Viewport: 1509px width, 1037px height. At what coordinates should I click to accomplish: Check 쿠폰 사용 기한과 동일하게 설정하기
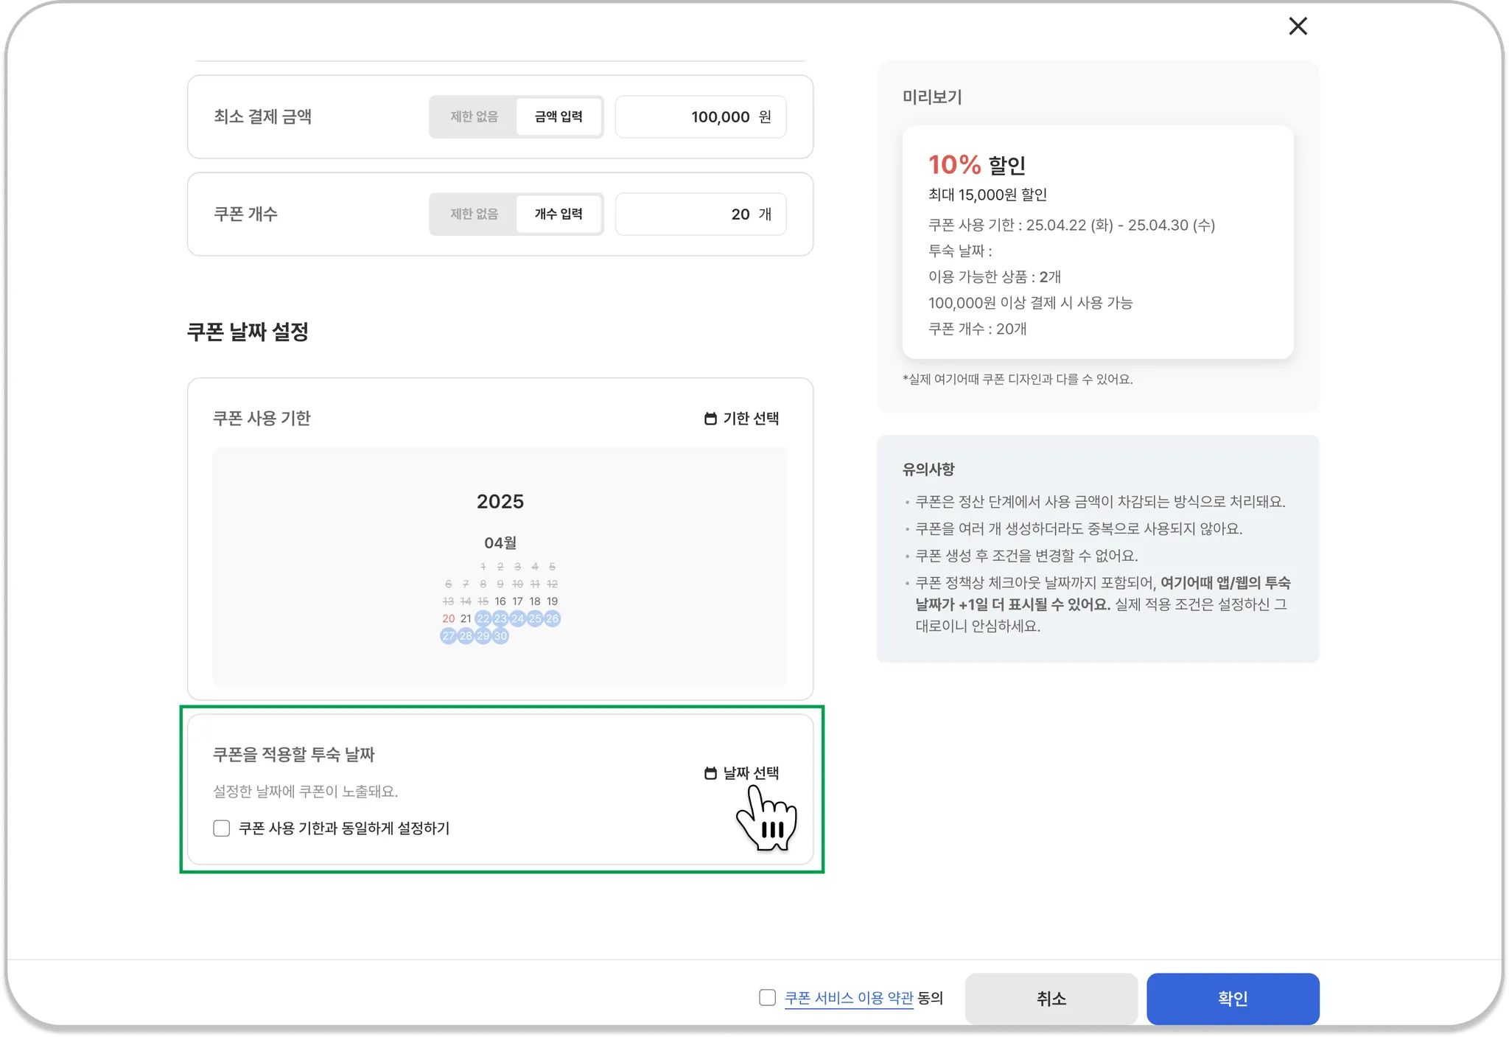tap(222, 828)
